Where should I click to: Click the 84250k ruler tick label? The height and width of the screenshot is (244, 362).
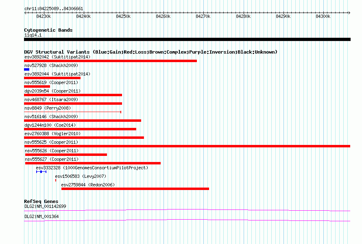123,16
